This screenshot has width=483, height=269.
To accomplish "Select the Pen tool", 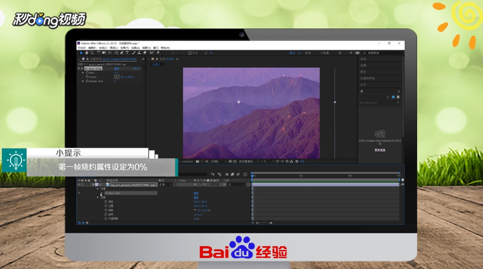I will (122, 53).
